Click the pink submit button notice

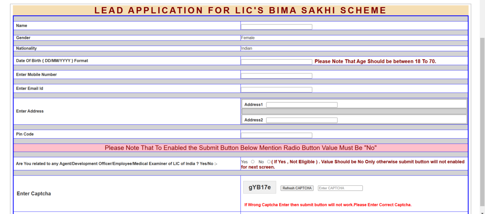[241, 148]
